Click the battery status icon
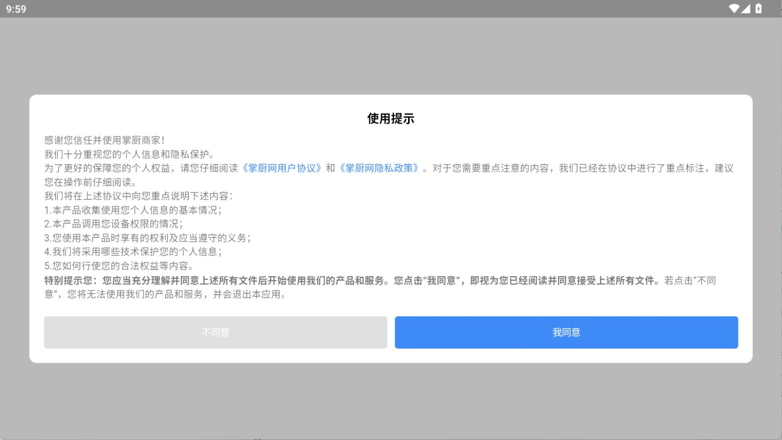 pos(758,9)
